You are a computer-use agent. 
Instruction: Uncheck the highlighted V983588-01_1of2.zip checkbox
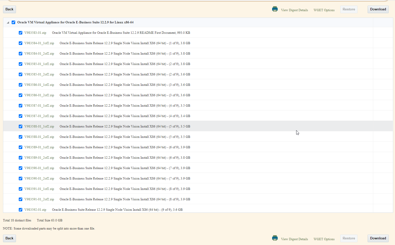coord(21,126)
